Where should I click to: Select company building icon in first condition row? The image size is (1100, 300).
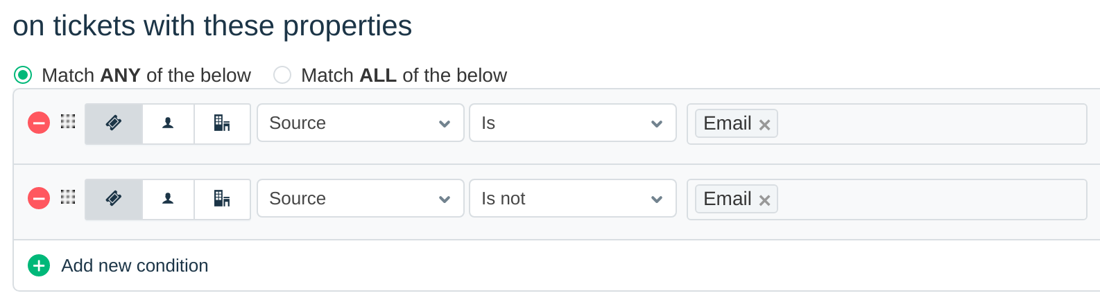click(222, 123)
